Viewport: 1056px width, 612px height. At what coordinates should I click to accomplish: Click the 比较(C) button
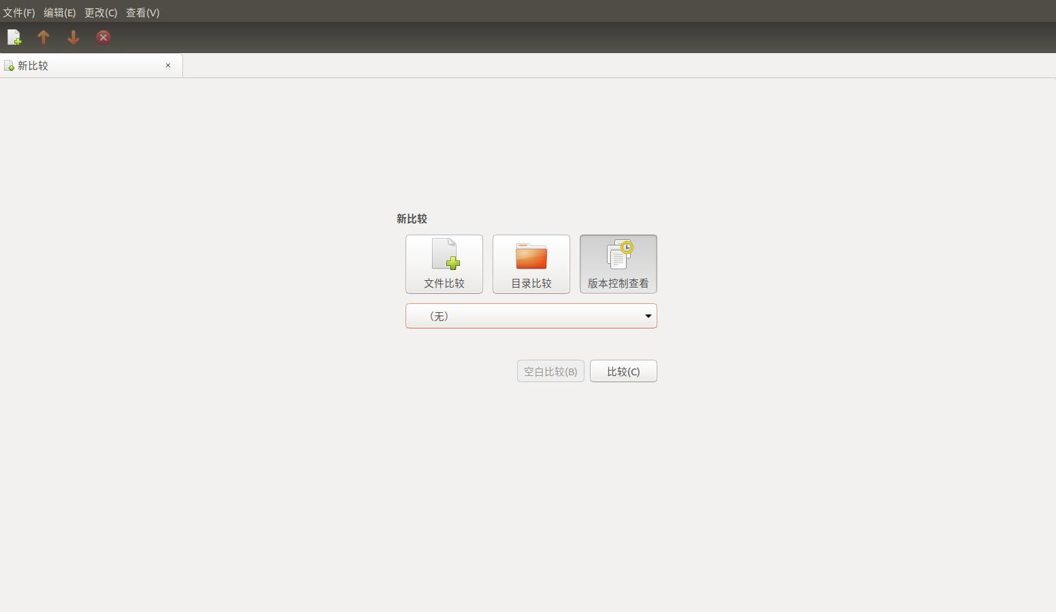[x=623, y=371]
